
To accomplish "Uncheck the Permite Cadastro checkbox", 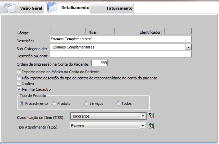I will click(19, 89).
